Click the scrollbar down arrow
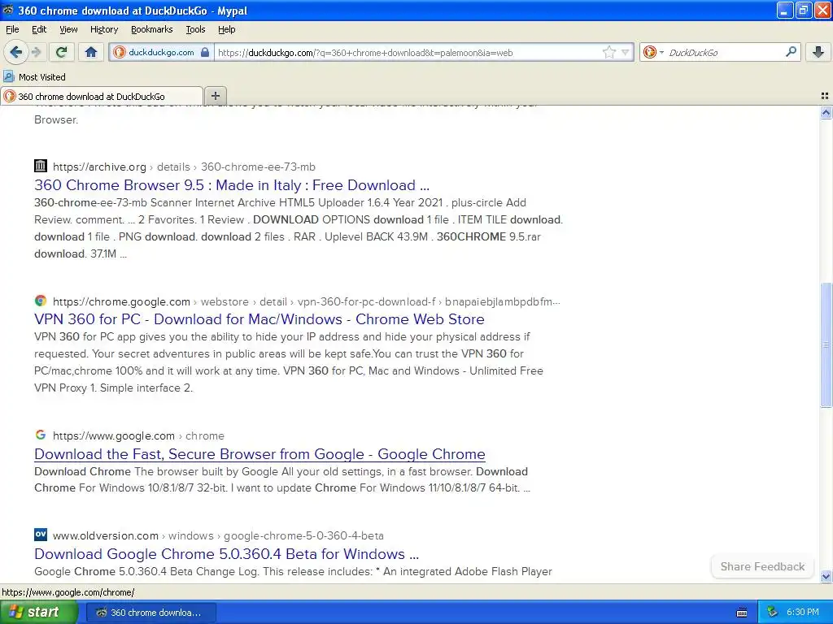 [826, 576]
